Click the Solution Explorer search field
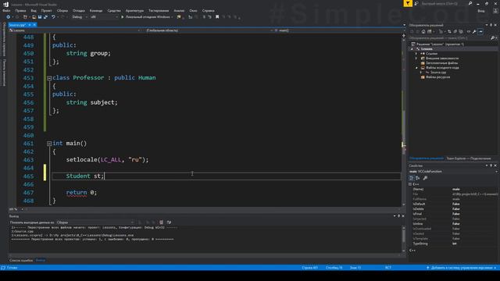Image resolution: width=500 pixels, height=281 pixels. [450, 38]
